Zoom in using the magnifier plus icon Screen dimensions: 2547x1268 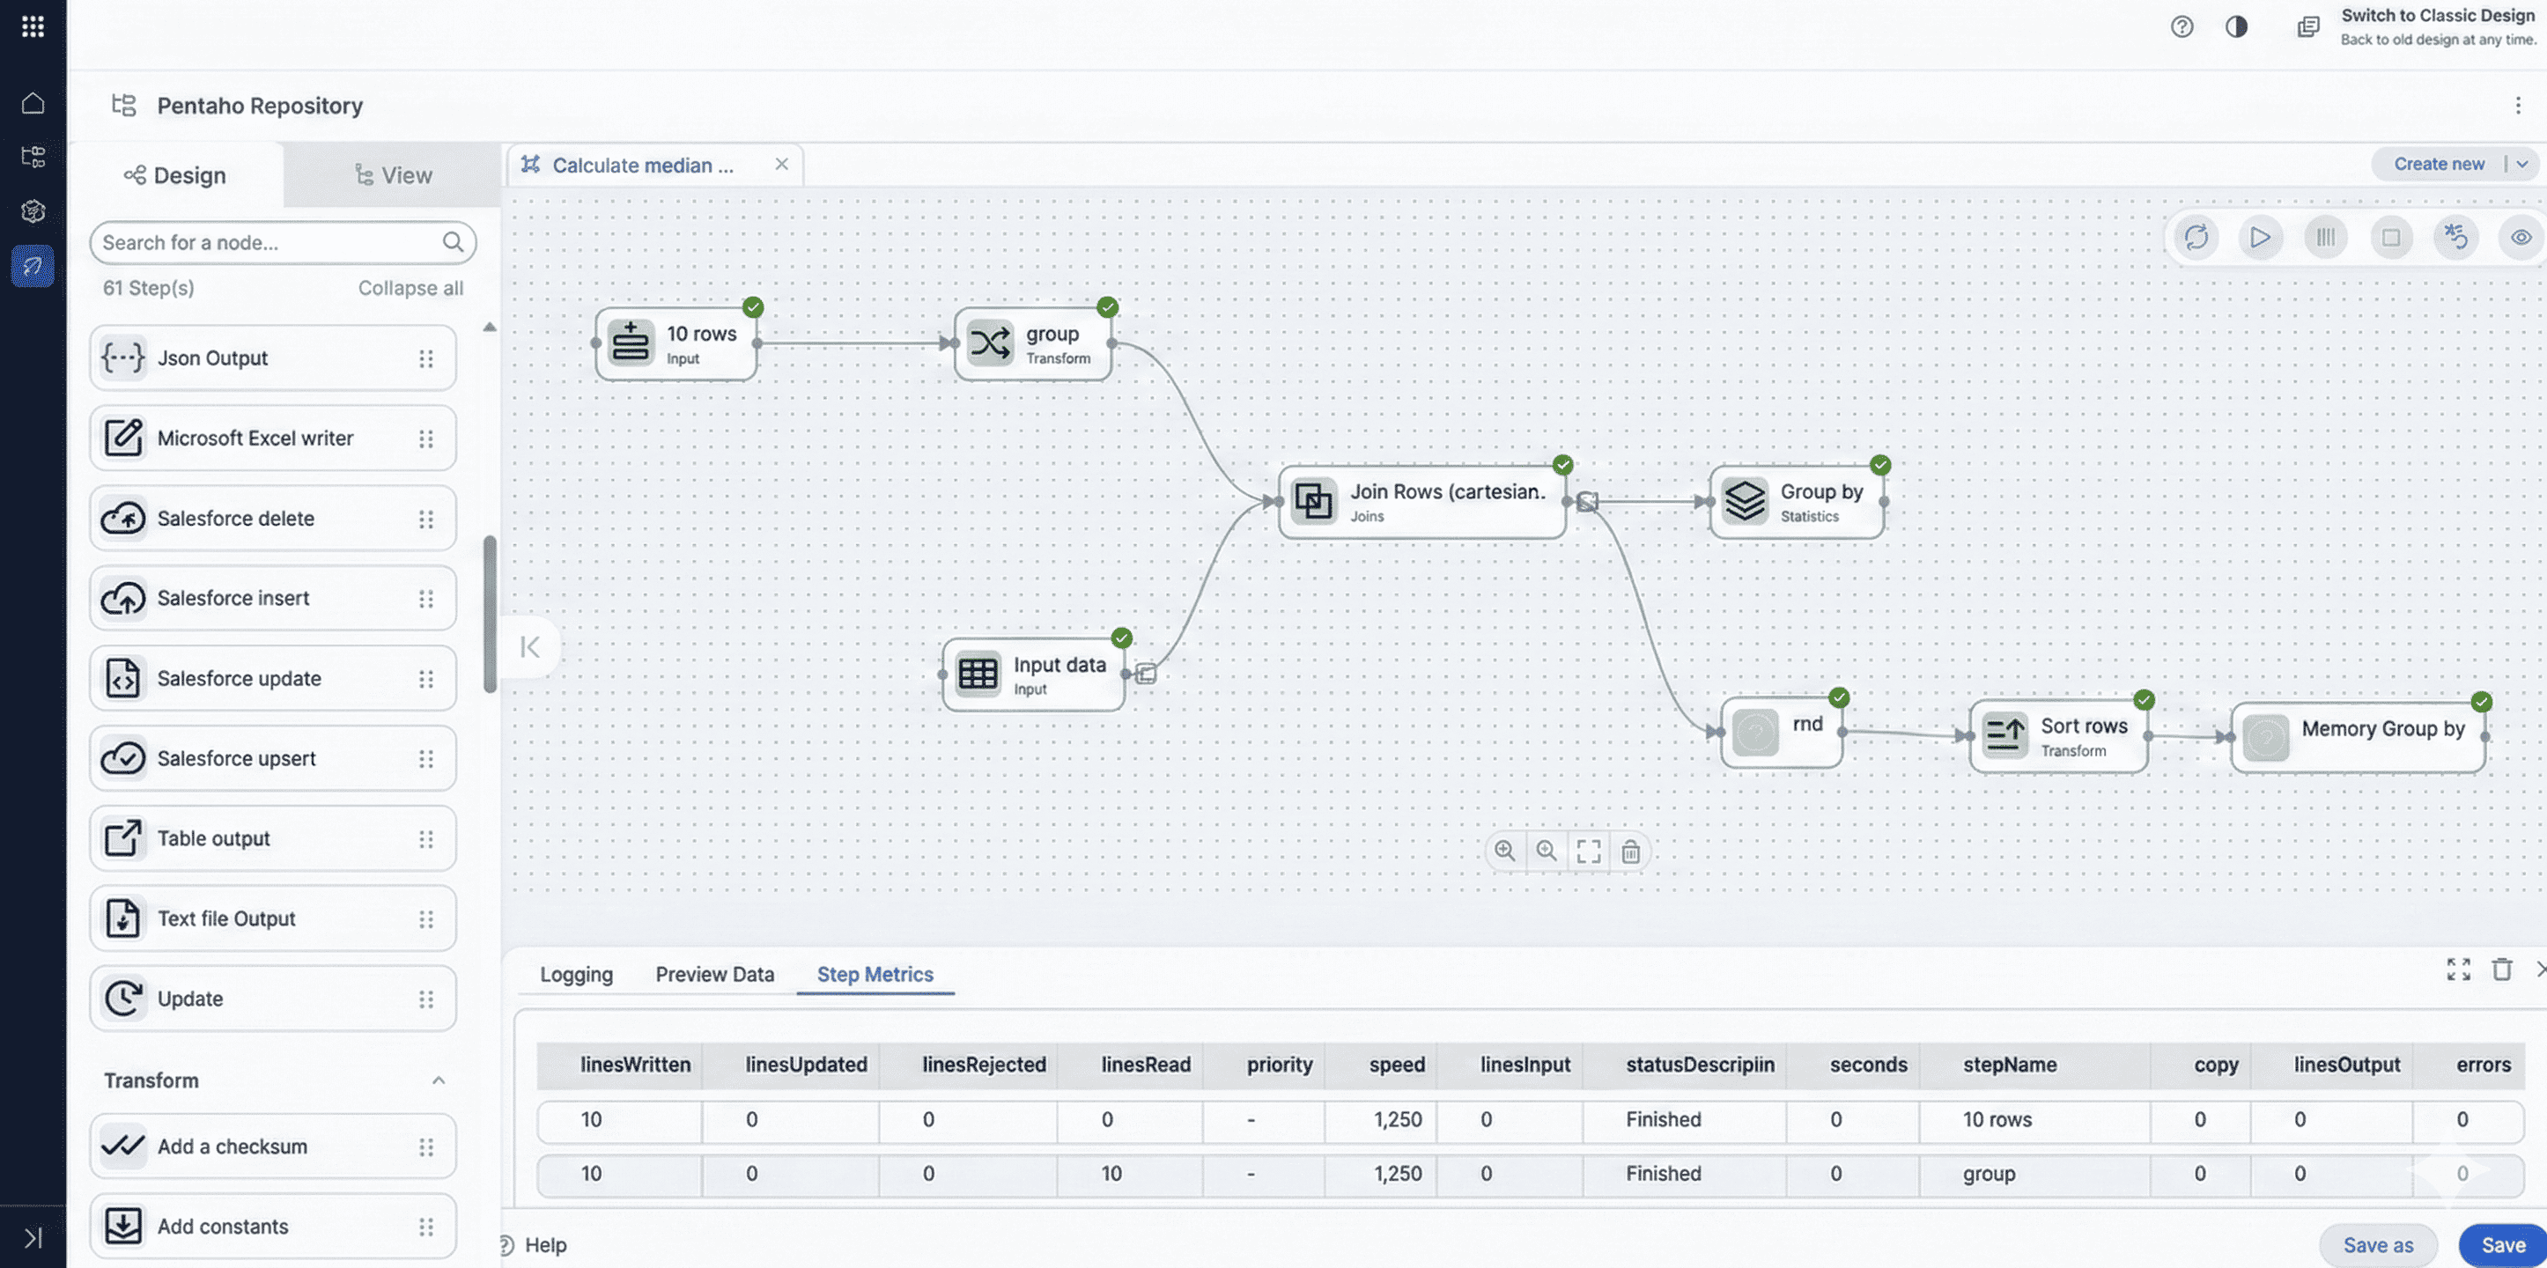pyautogui.click(x=1505, y=851)
